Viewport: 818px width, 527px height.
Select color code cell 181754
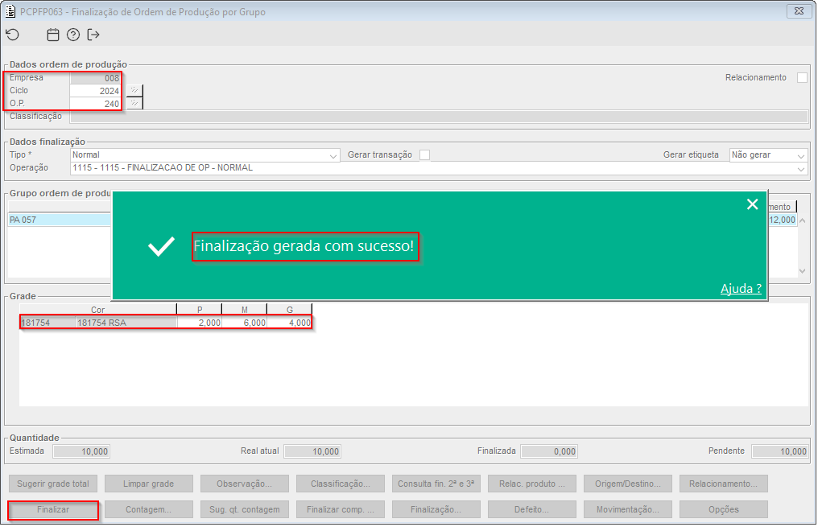coord(48,323)
